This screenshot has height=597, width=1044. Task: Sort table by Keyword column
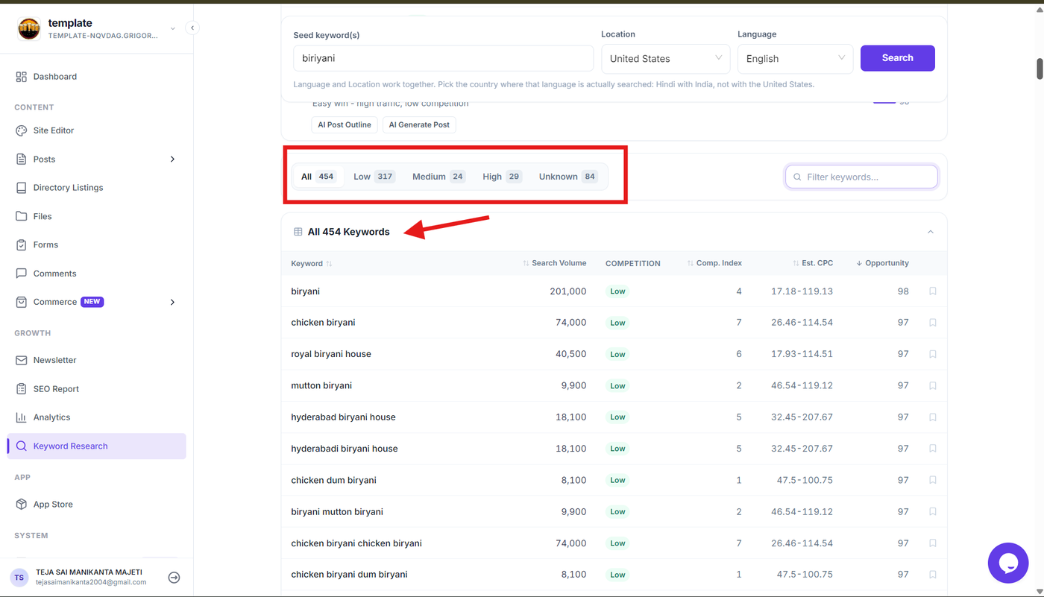coord(312,263)
